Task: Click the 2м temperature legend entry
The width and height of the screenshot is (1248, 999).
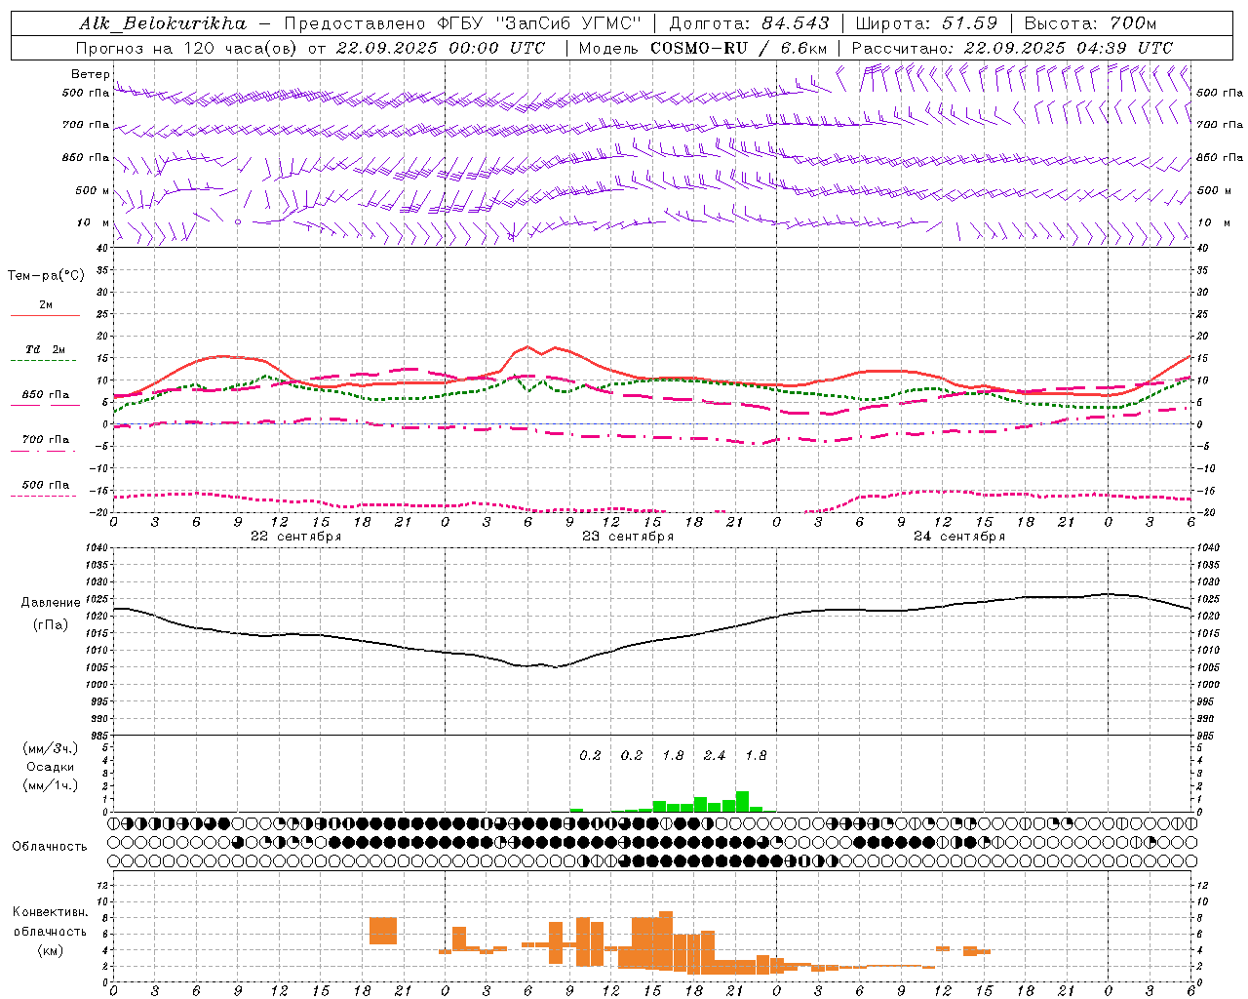Action: pos(46,304)
